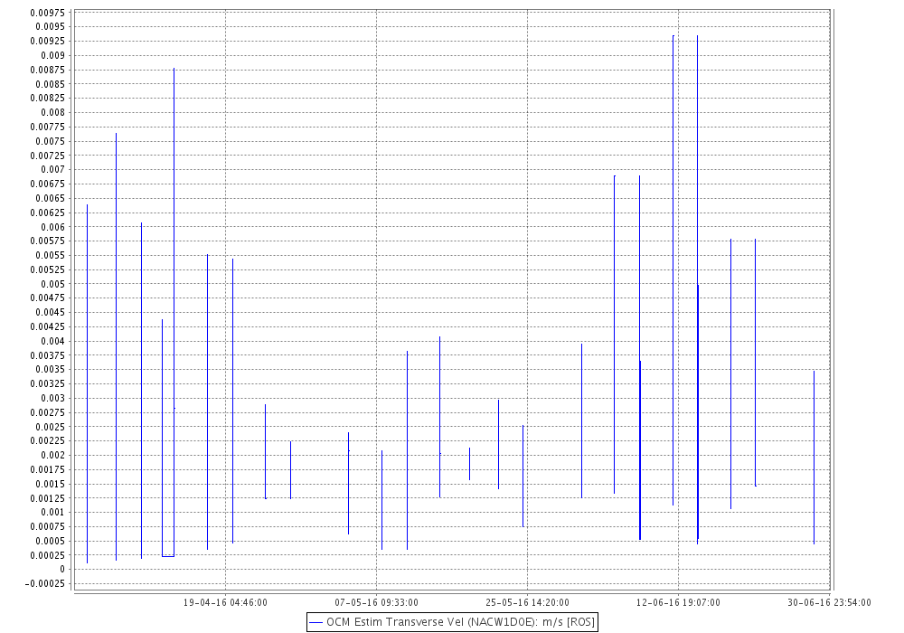
Task: Click the x-axis label 25-05-16 14:20:00
Action: click(528, 602)
